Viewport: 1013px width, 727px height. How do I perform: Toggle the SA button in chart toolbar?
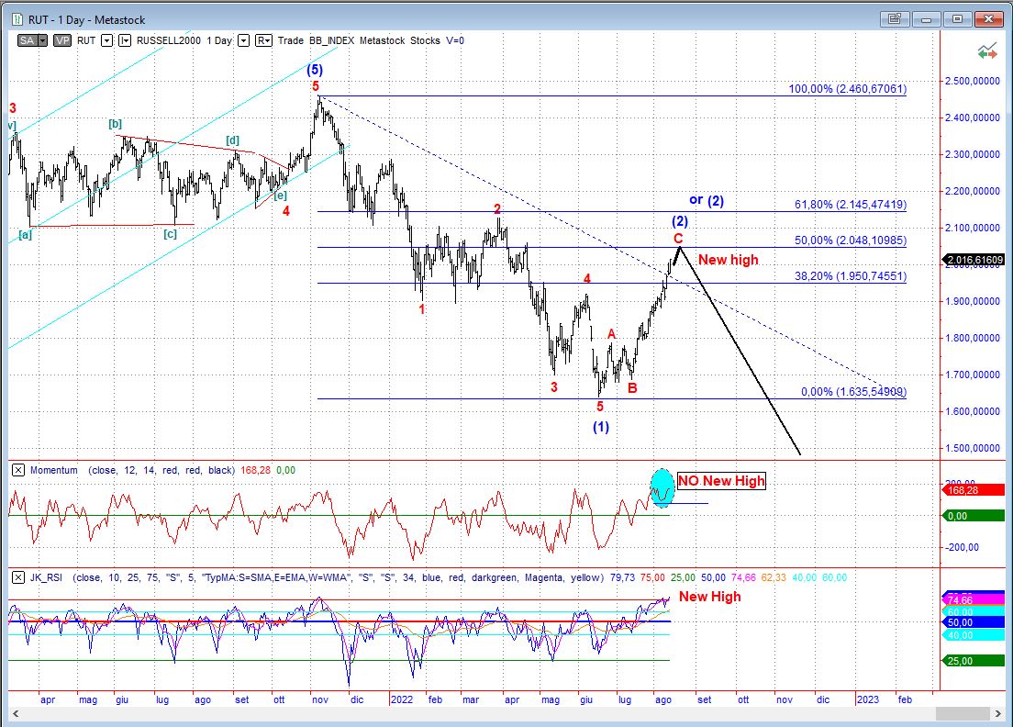28,40
